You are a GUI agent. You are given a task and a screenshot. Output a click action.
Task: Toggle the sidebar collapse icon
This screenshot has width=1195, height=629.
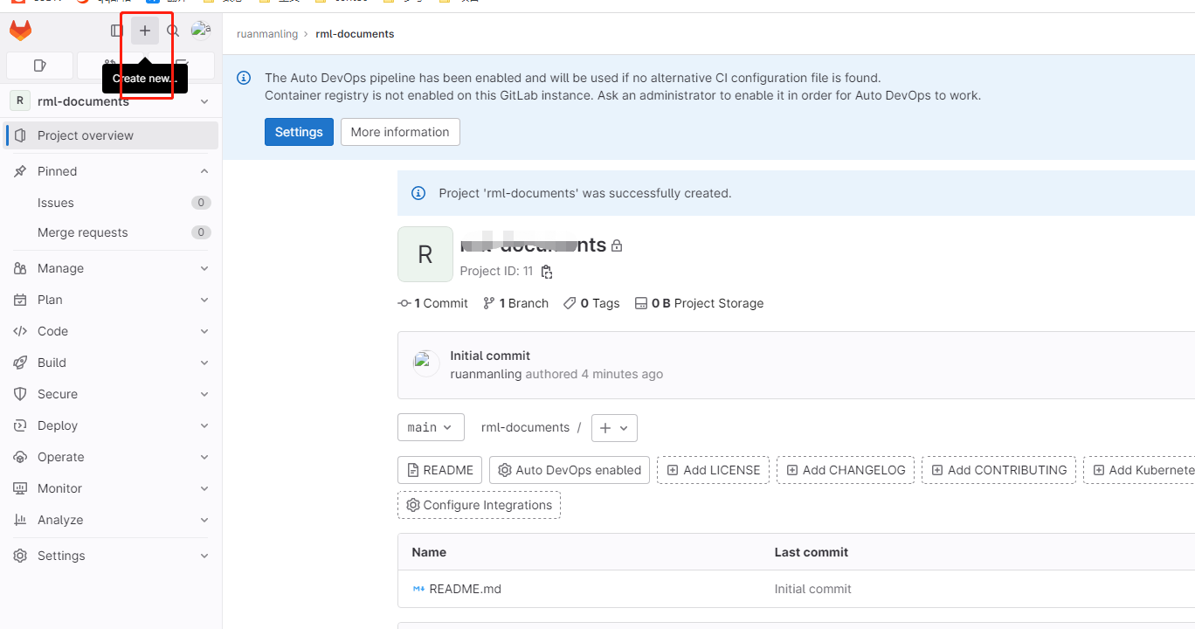(x=117, y=31)
